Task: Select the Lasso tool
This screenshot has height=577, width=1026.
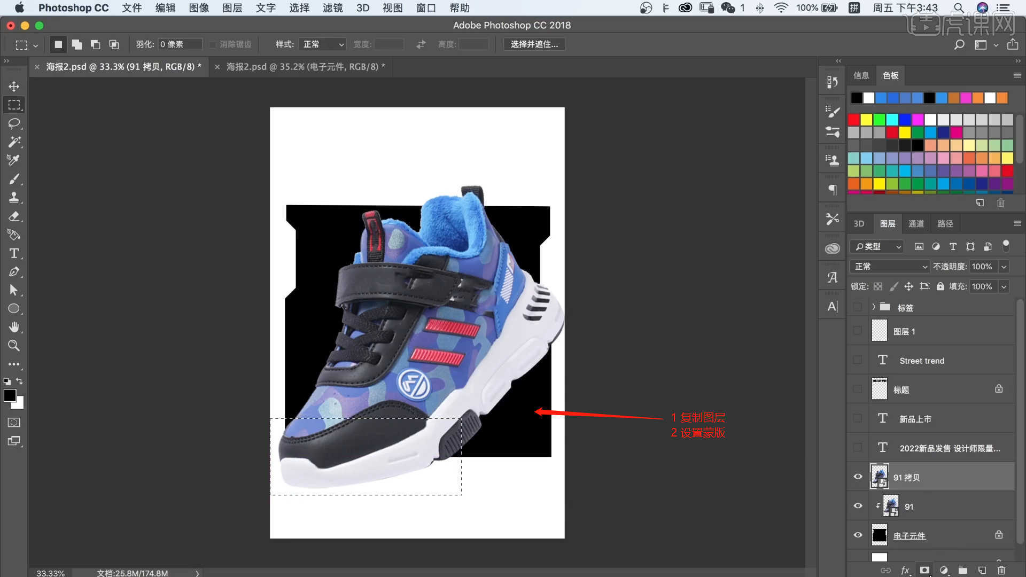Action: pos(14,123)
